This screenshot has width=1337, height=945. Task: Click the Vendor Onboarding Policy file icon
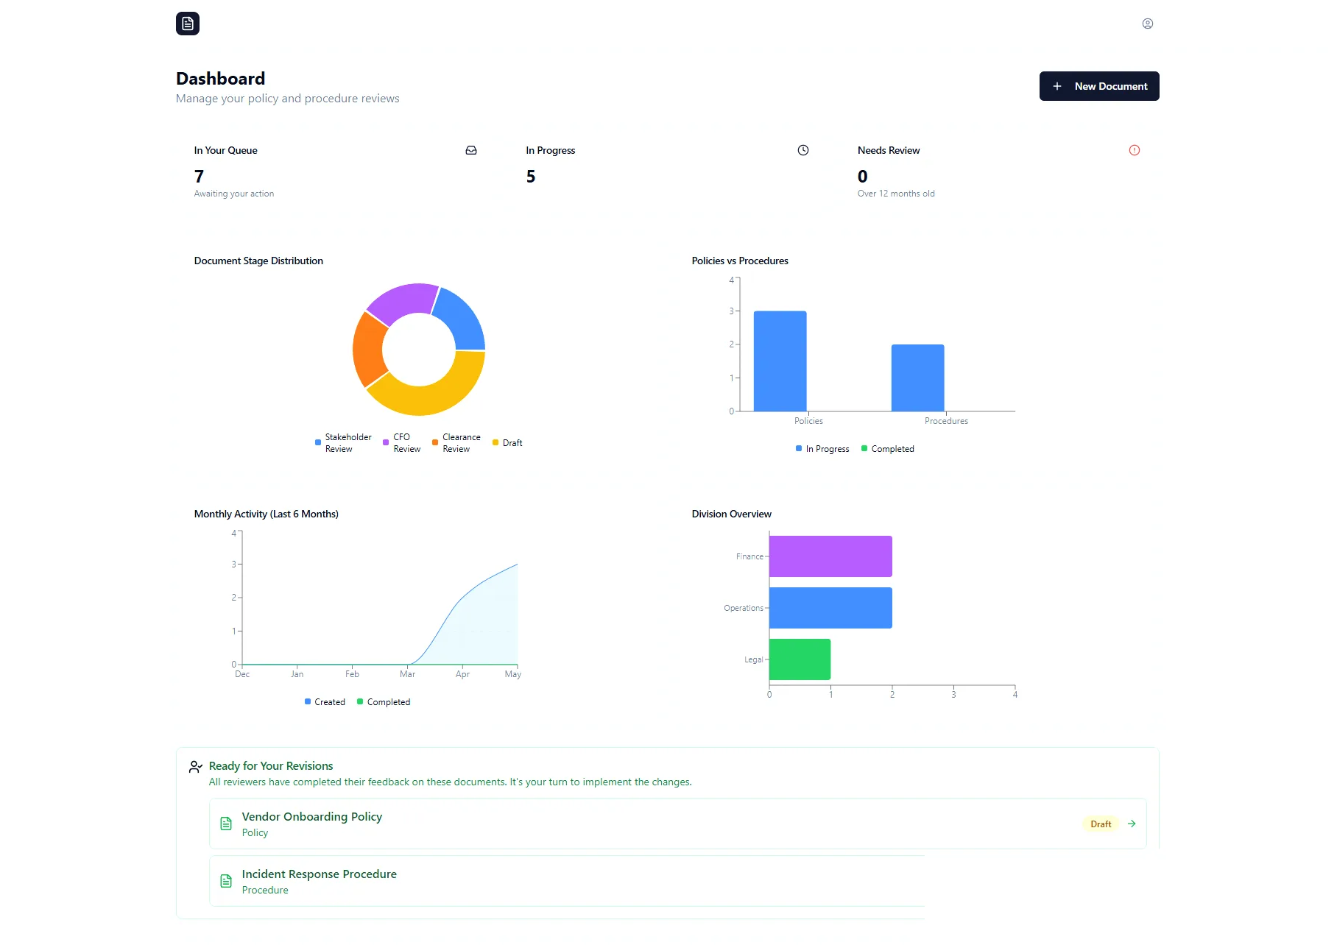(x=226, y=824)
